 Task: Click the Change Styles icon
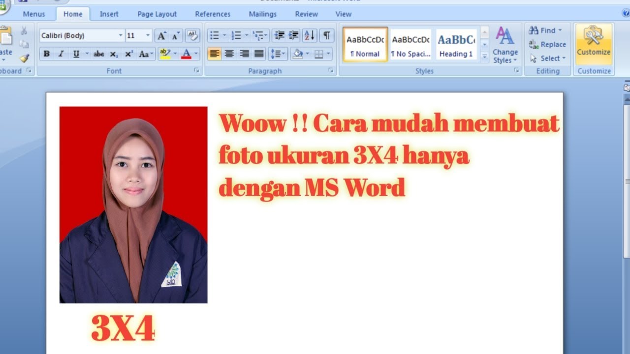[505, 45]
